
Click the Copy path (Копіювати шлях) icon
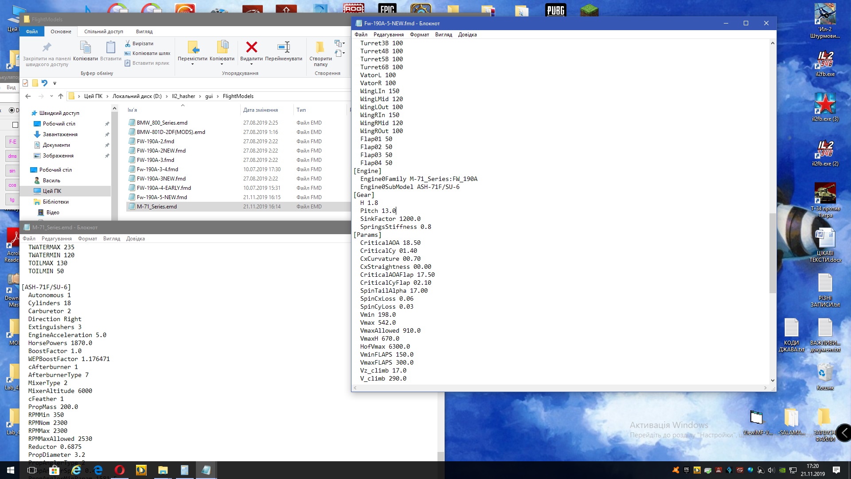click(128, 53)
